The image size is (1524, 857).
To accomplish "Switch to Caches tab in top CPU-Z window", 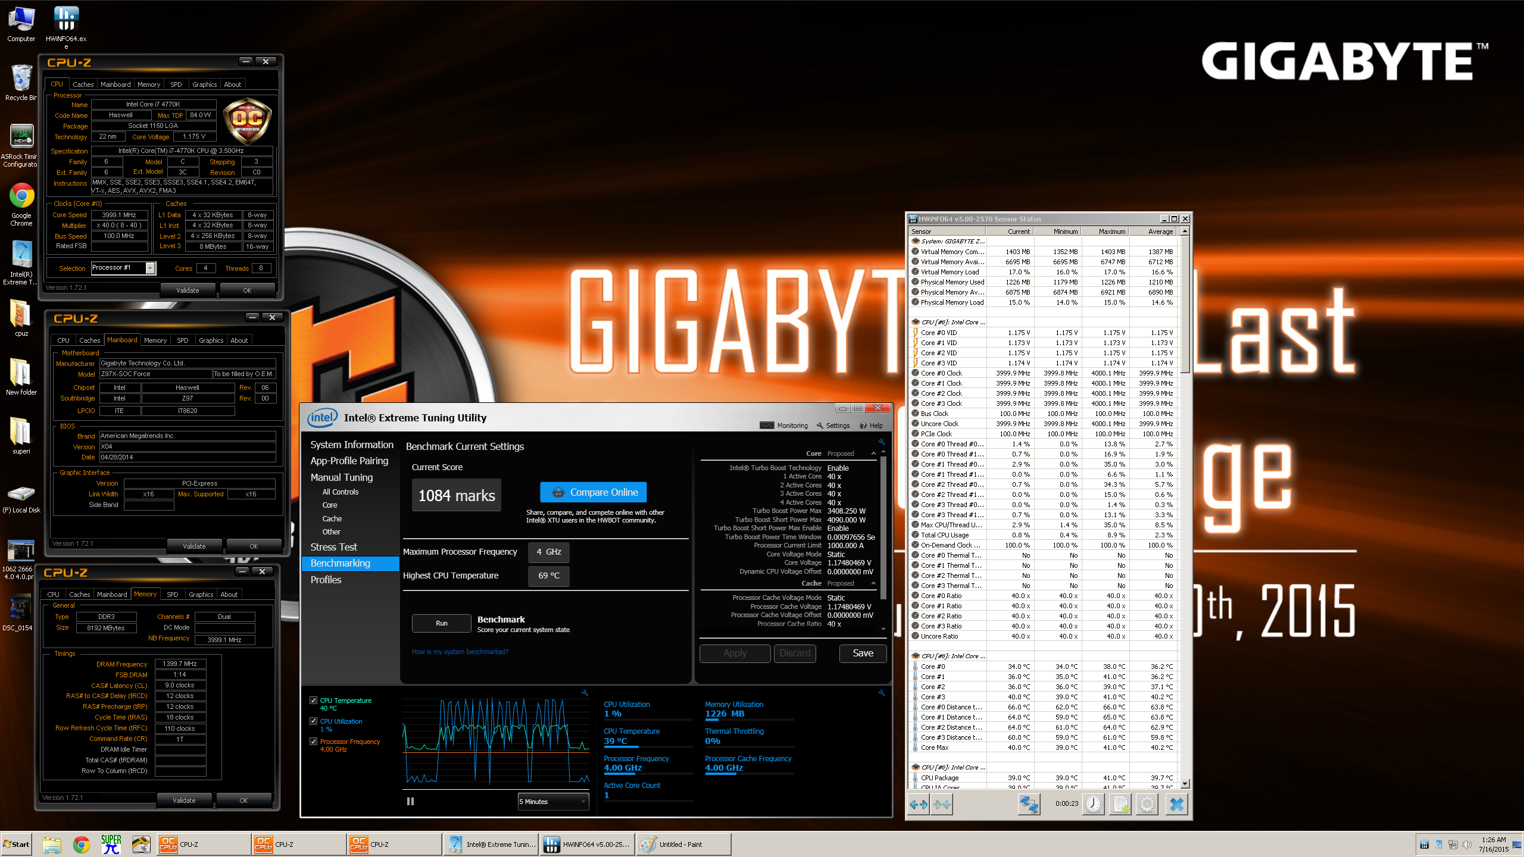I will point(83,85).
